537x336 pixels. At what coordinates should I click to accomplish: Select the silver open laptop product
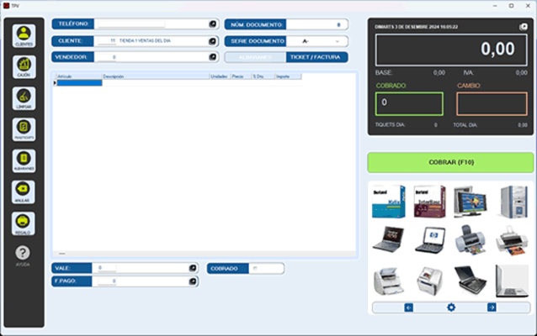pyautogui.click(x=512, y=281)
